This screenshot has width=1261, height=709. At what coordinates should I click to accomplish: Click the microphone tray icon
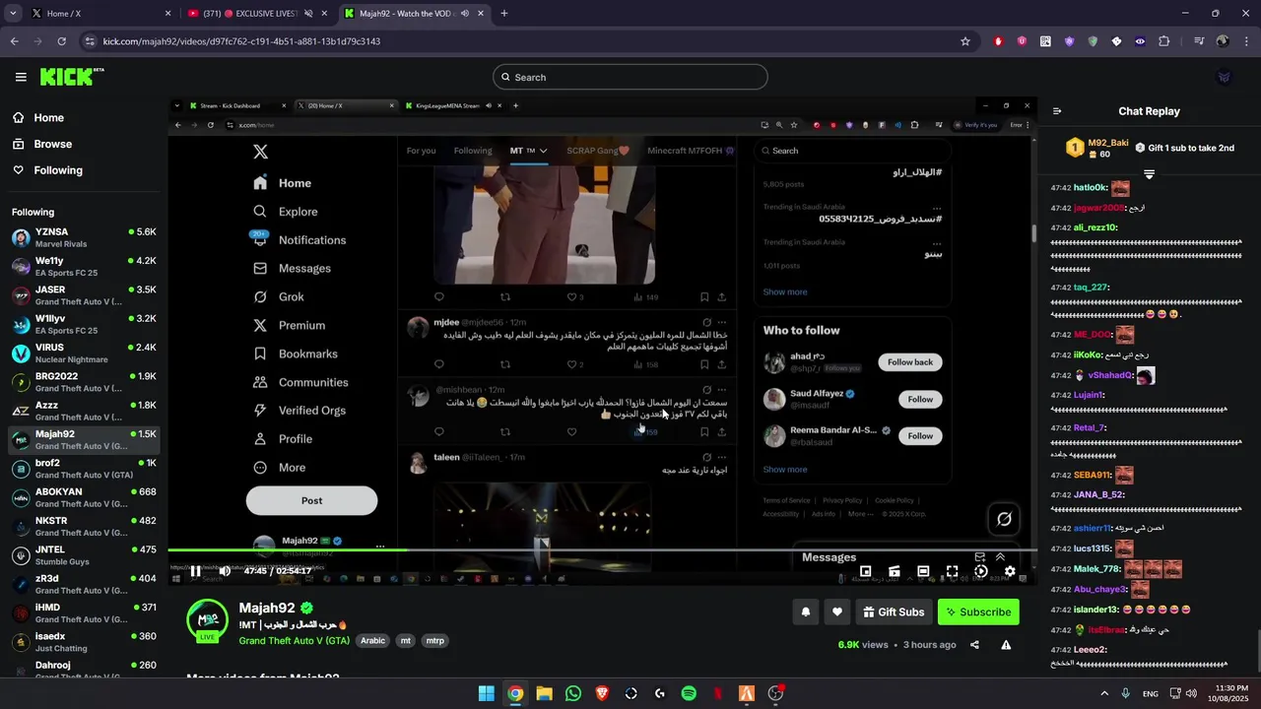tap(1125, 693)
